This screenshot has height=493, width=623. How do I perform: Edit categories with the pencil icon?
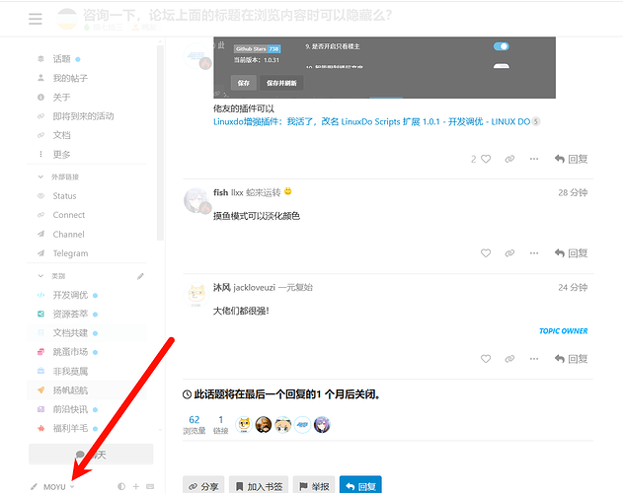click(x=140, y=276)
